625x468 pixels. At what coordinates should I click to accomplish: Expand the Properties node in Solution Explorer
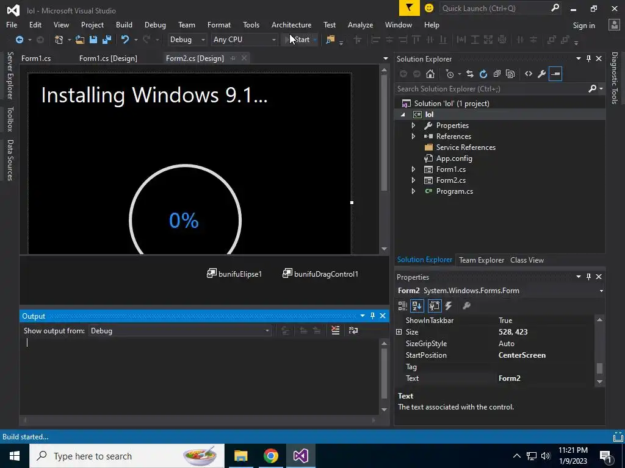(x=413, y=126)
